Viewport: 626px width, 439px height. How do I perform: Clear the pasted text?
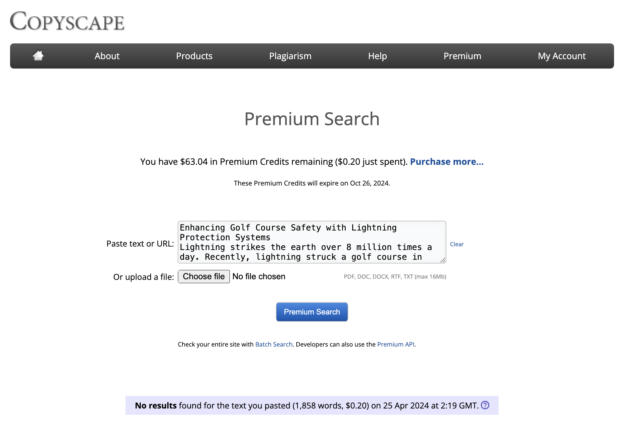point(456,244)
